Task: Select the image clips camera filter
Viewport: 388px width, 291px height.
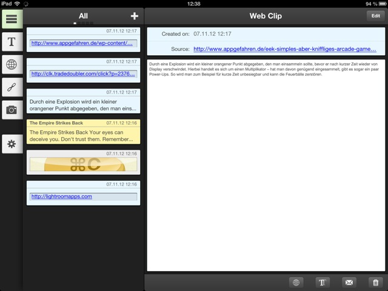Action: coord(12,109)
